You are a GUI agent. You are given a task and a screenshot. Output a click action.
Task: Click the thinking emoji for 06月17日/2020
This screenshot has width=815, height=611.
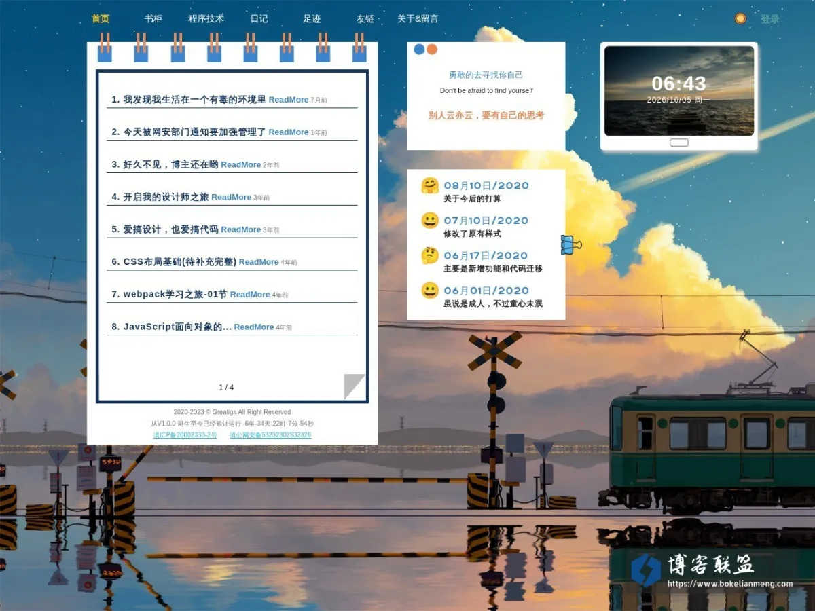click(430, 256)
